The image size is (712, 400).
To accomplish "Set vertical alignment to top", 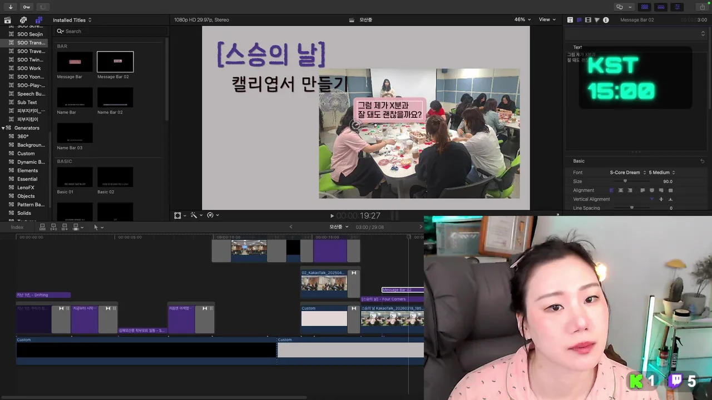I will tap(652, 199).
